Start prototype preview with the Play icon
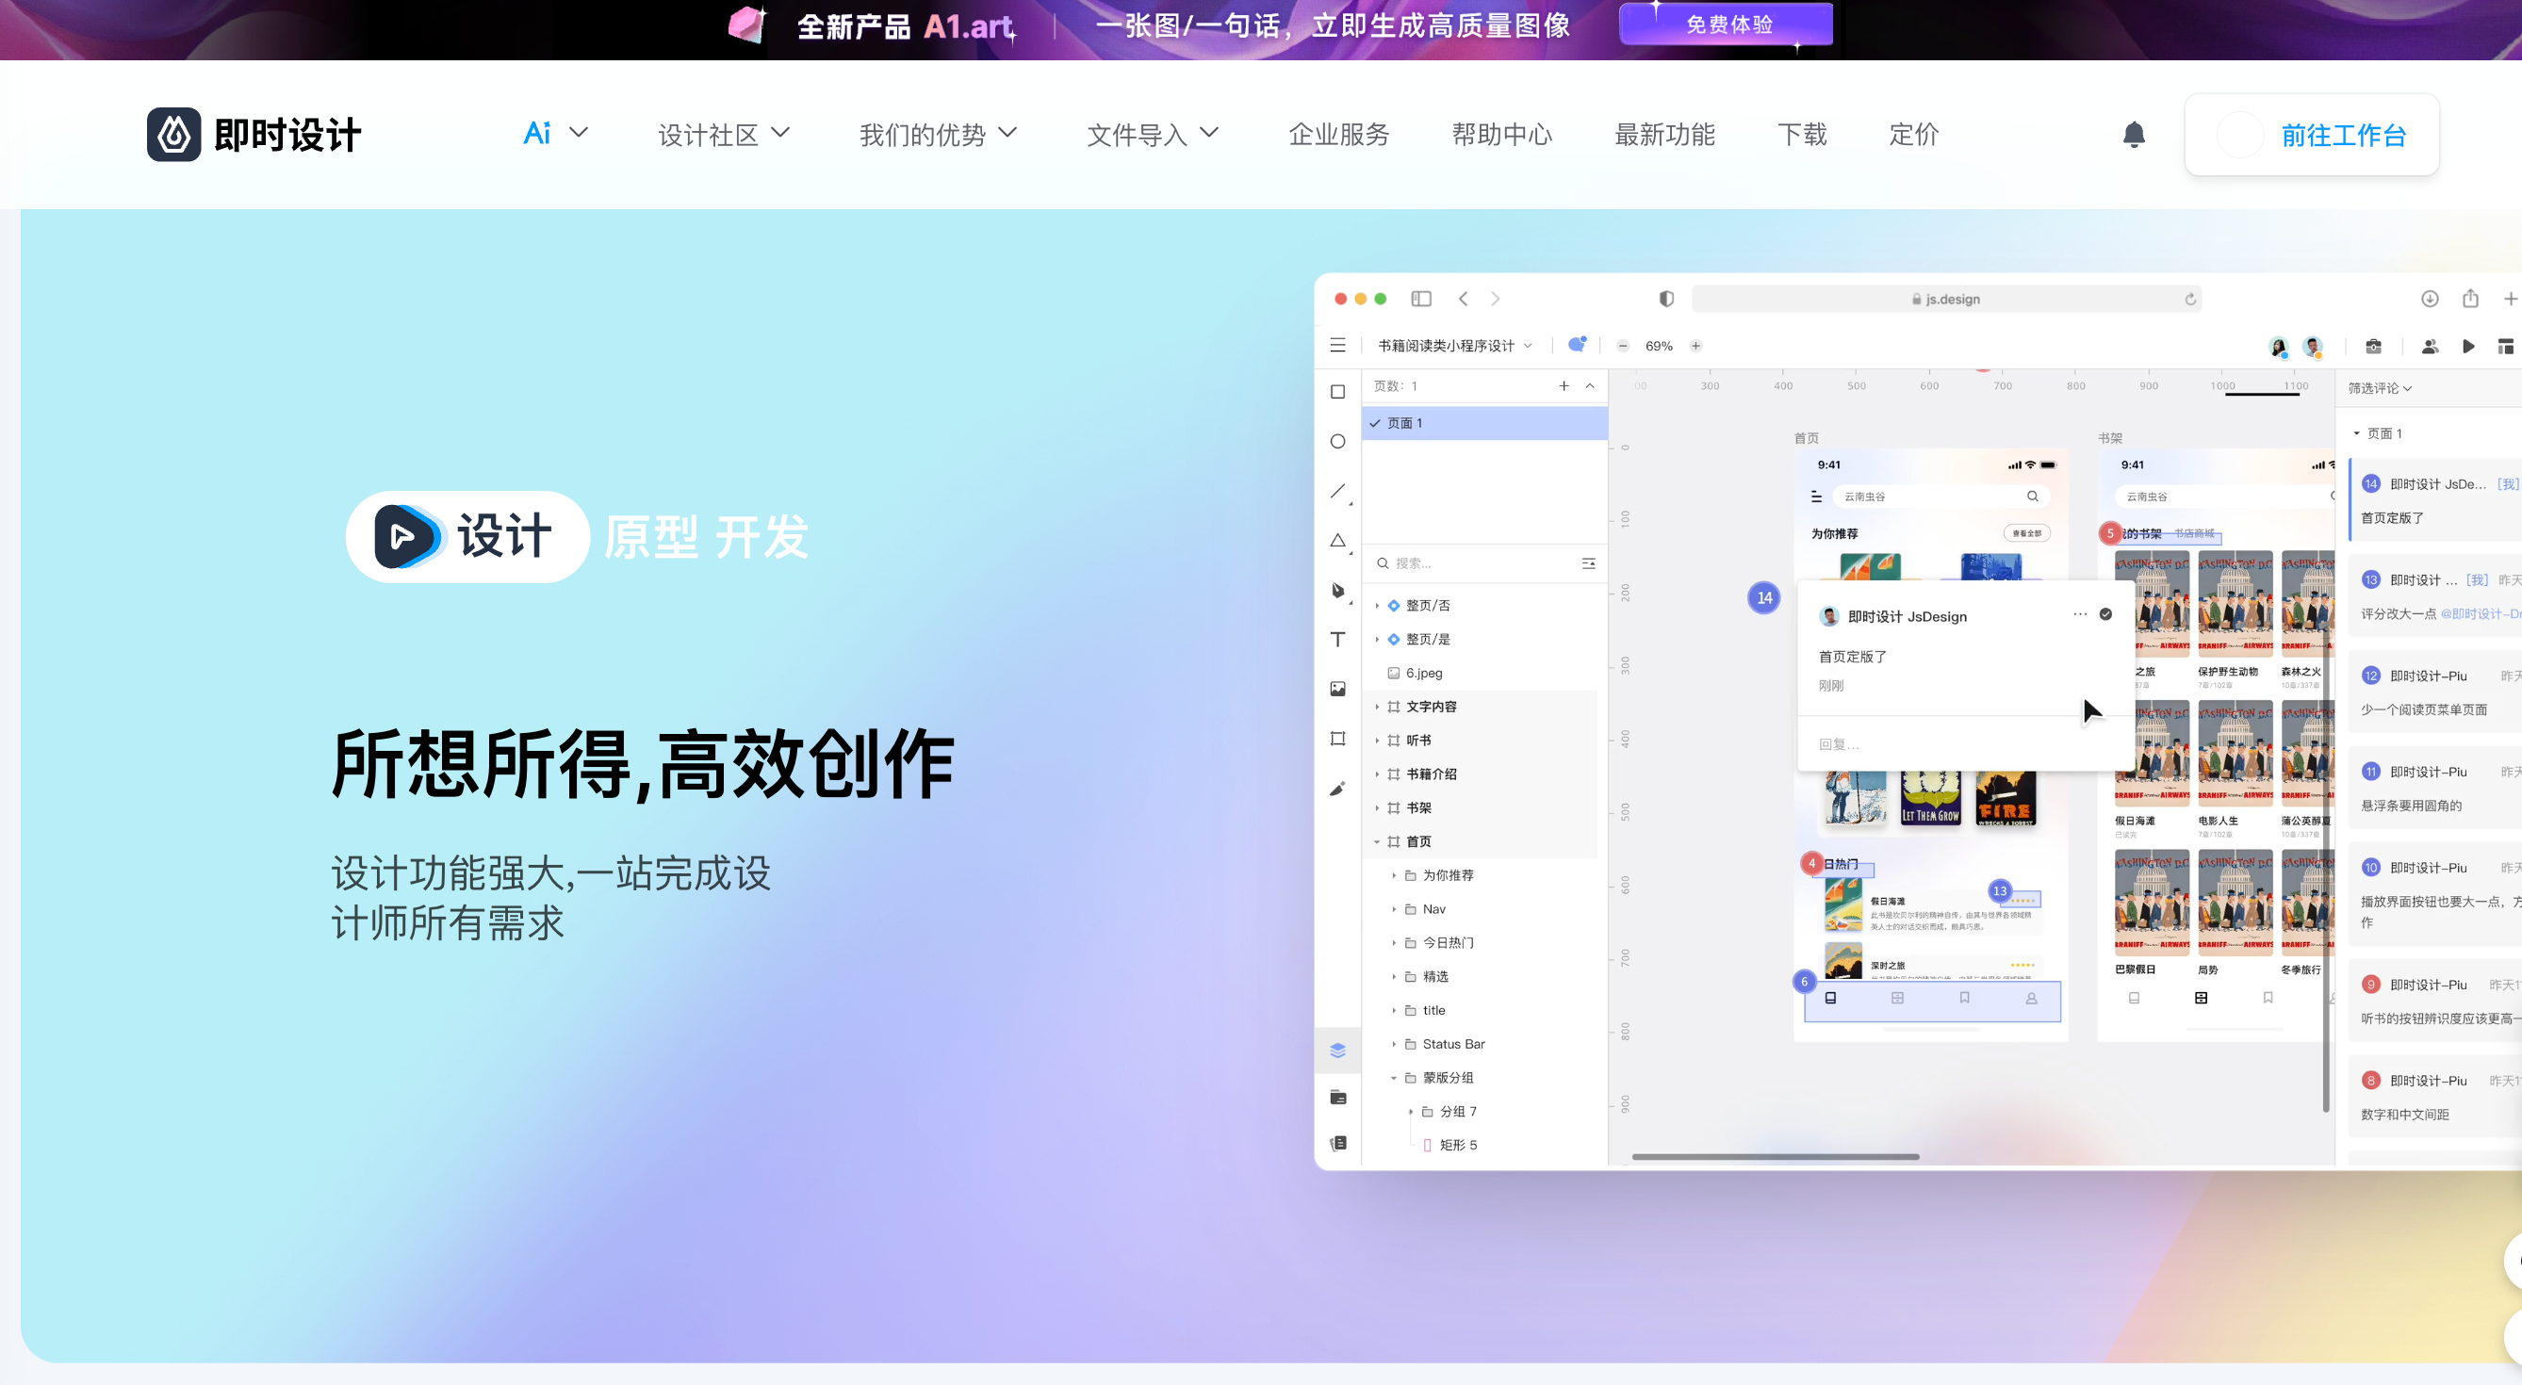 (2468, 346)
